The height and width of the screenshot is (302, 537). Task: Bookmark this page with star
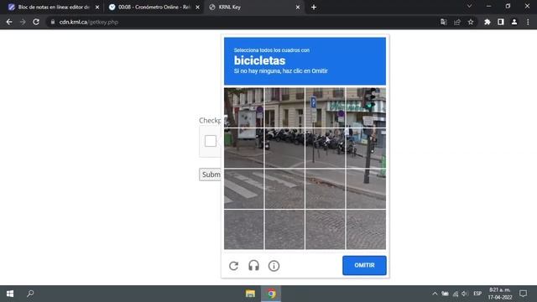(471, 22)
